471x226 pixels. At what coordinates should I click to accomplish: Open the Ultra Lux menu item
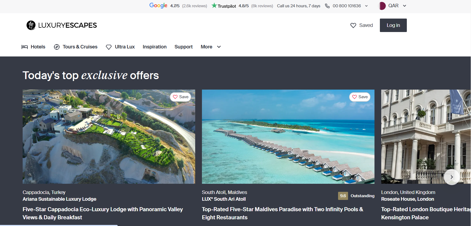[x=120, y=47]
